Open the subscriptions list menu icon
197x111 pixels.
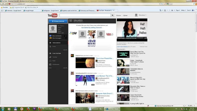71,21
